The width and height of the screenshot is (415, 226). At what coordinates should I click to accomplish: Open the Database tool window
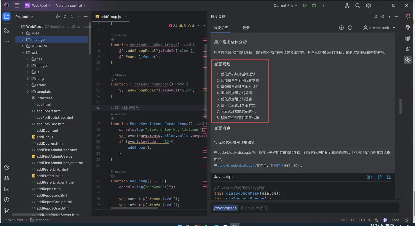pos(408,38)
